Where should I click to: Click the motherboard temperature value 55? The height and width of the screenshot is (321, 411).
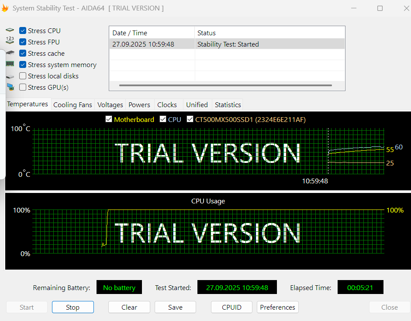[390, 150]
